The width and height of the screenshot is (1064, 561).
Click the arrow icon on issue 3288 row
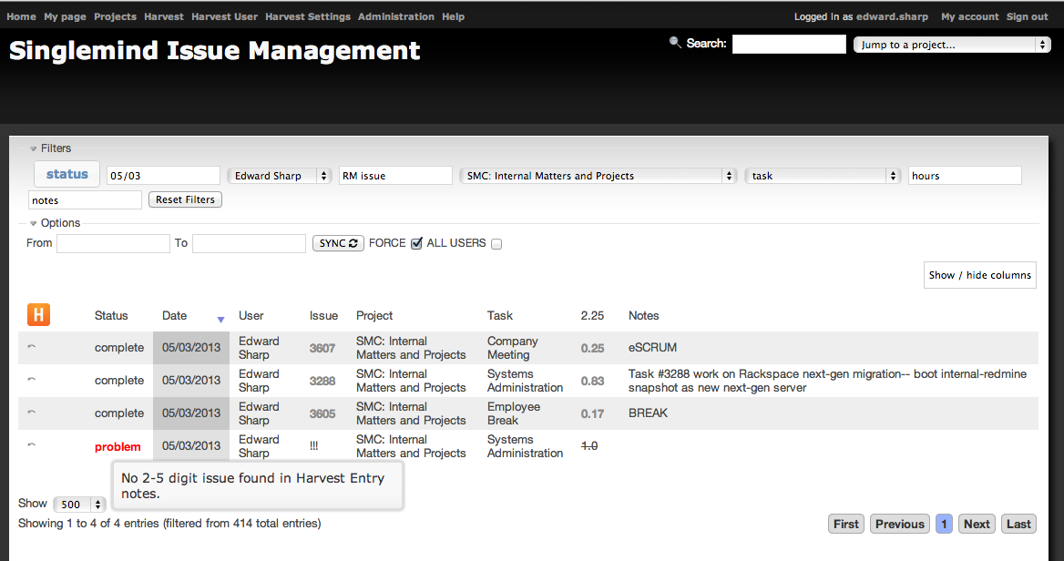coord(32,380)
